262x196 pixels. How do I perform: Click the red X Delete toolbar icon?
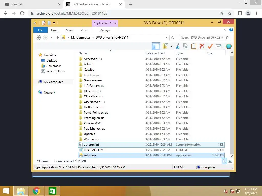point(202,46)
